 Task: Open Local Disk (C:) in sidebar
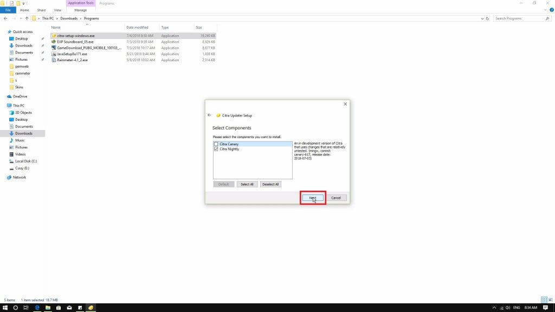[26, 161]
